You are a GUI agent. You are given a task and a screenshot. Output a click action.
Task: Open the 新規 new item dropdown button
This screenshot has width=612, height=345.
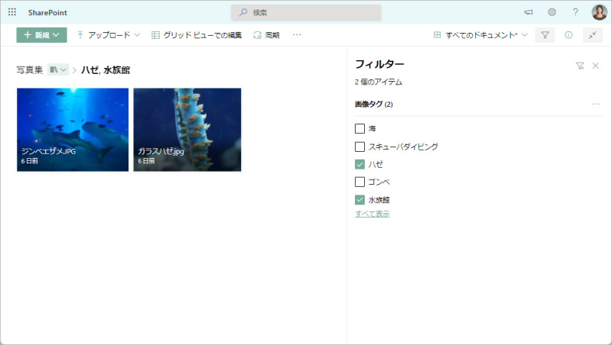pos(42,35)
